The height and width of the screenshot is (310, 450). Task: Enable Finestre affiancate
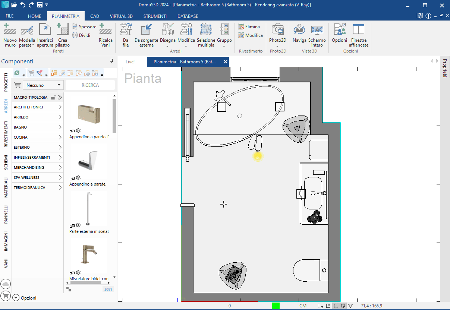359,35
